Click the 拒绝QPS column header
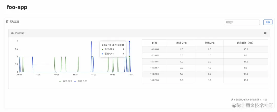277x112 pixels. pyautogui.click(x=210, y=43)
